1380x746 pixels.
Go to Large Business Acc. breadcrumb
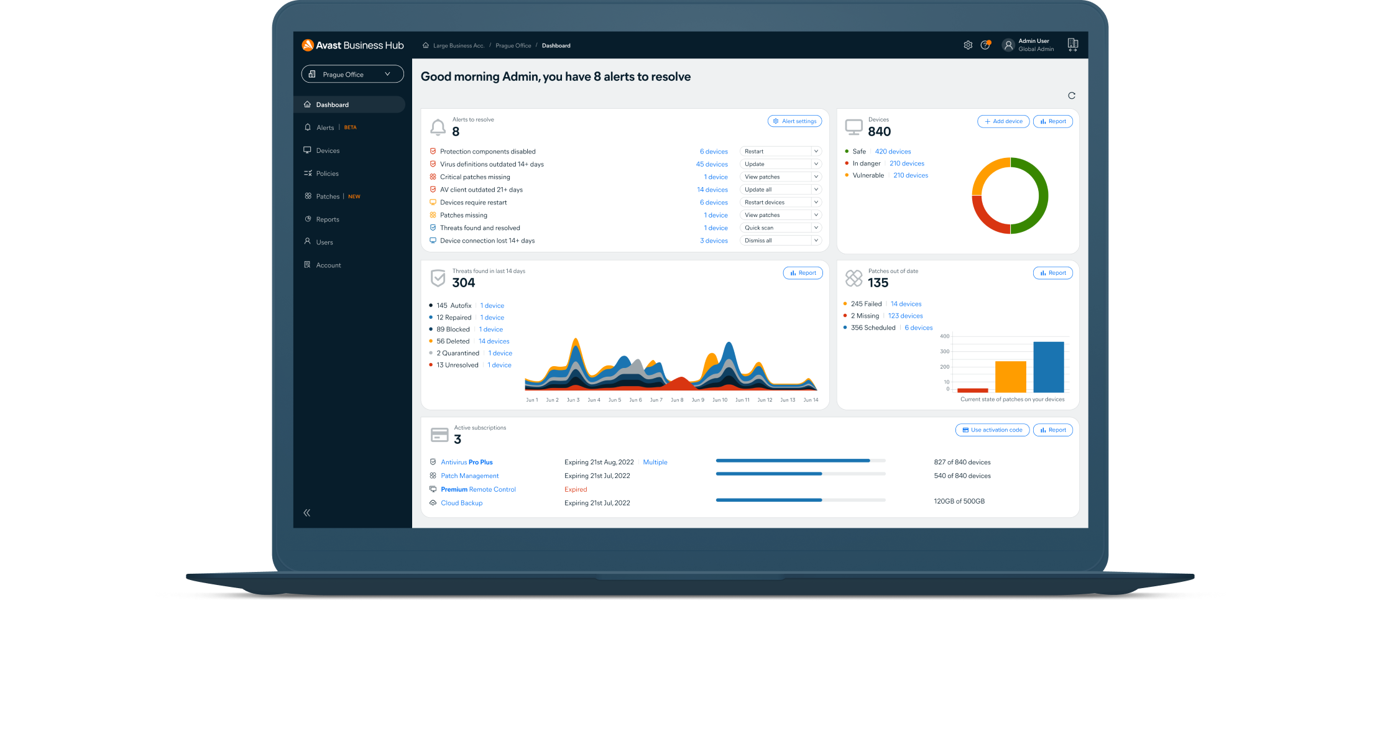459,45
